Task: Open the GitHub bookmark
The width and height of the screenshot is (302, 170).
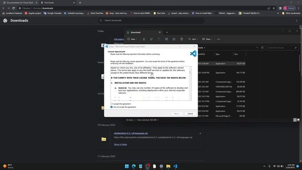Action: pos(226,13)
